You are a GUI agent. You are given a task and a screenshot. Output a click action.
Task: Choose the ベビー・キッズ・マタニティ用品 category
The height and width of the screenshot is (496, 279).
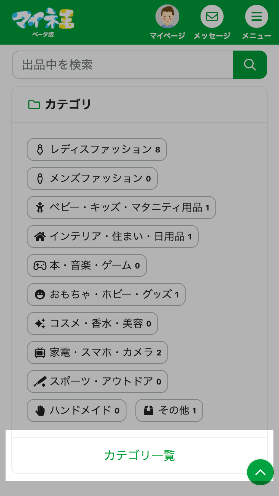click(x=121, y=207)
